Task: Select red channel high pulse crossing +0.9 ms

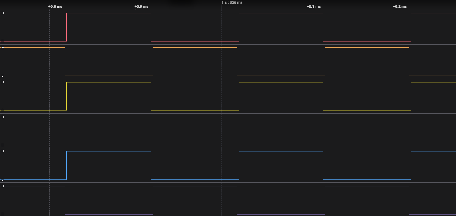Action: click(x=109, y=27)
